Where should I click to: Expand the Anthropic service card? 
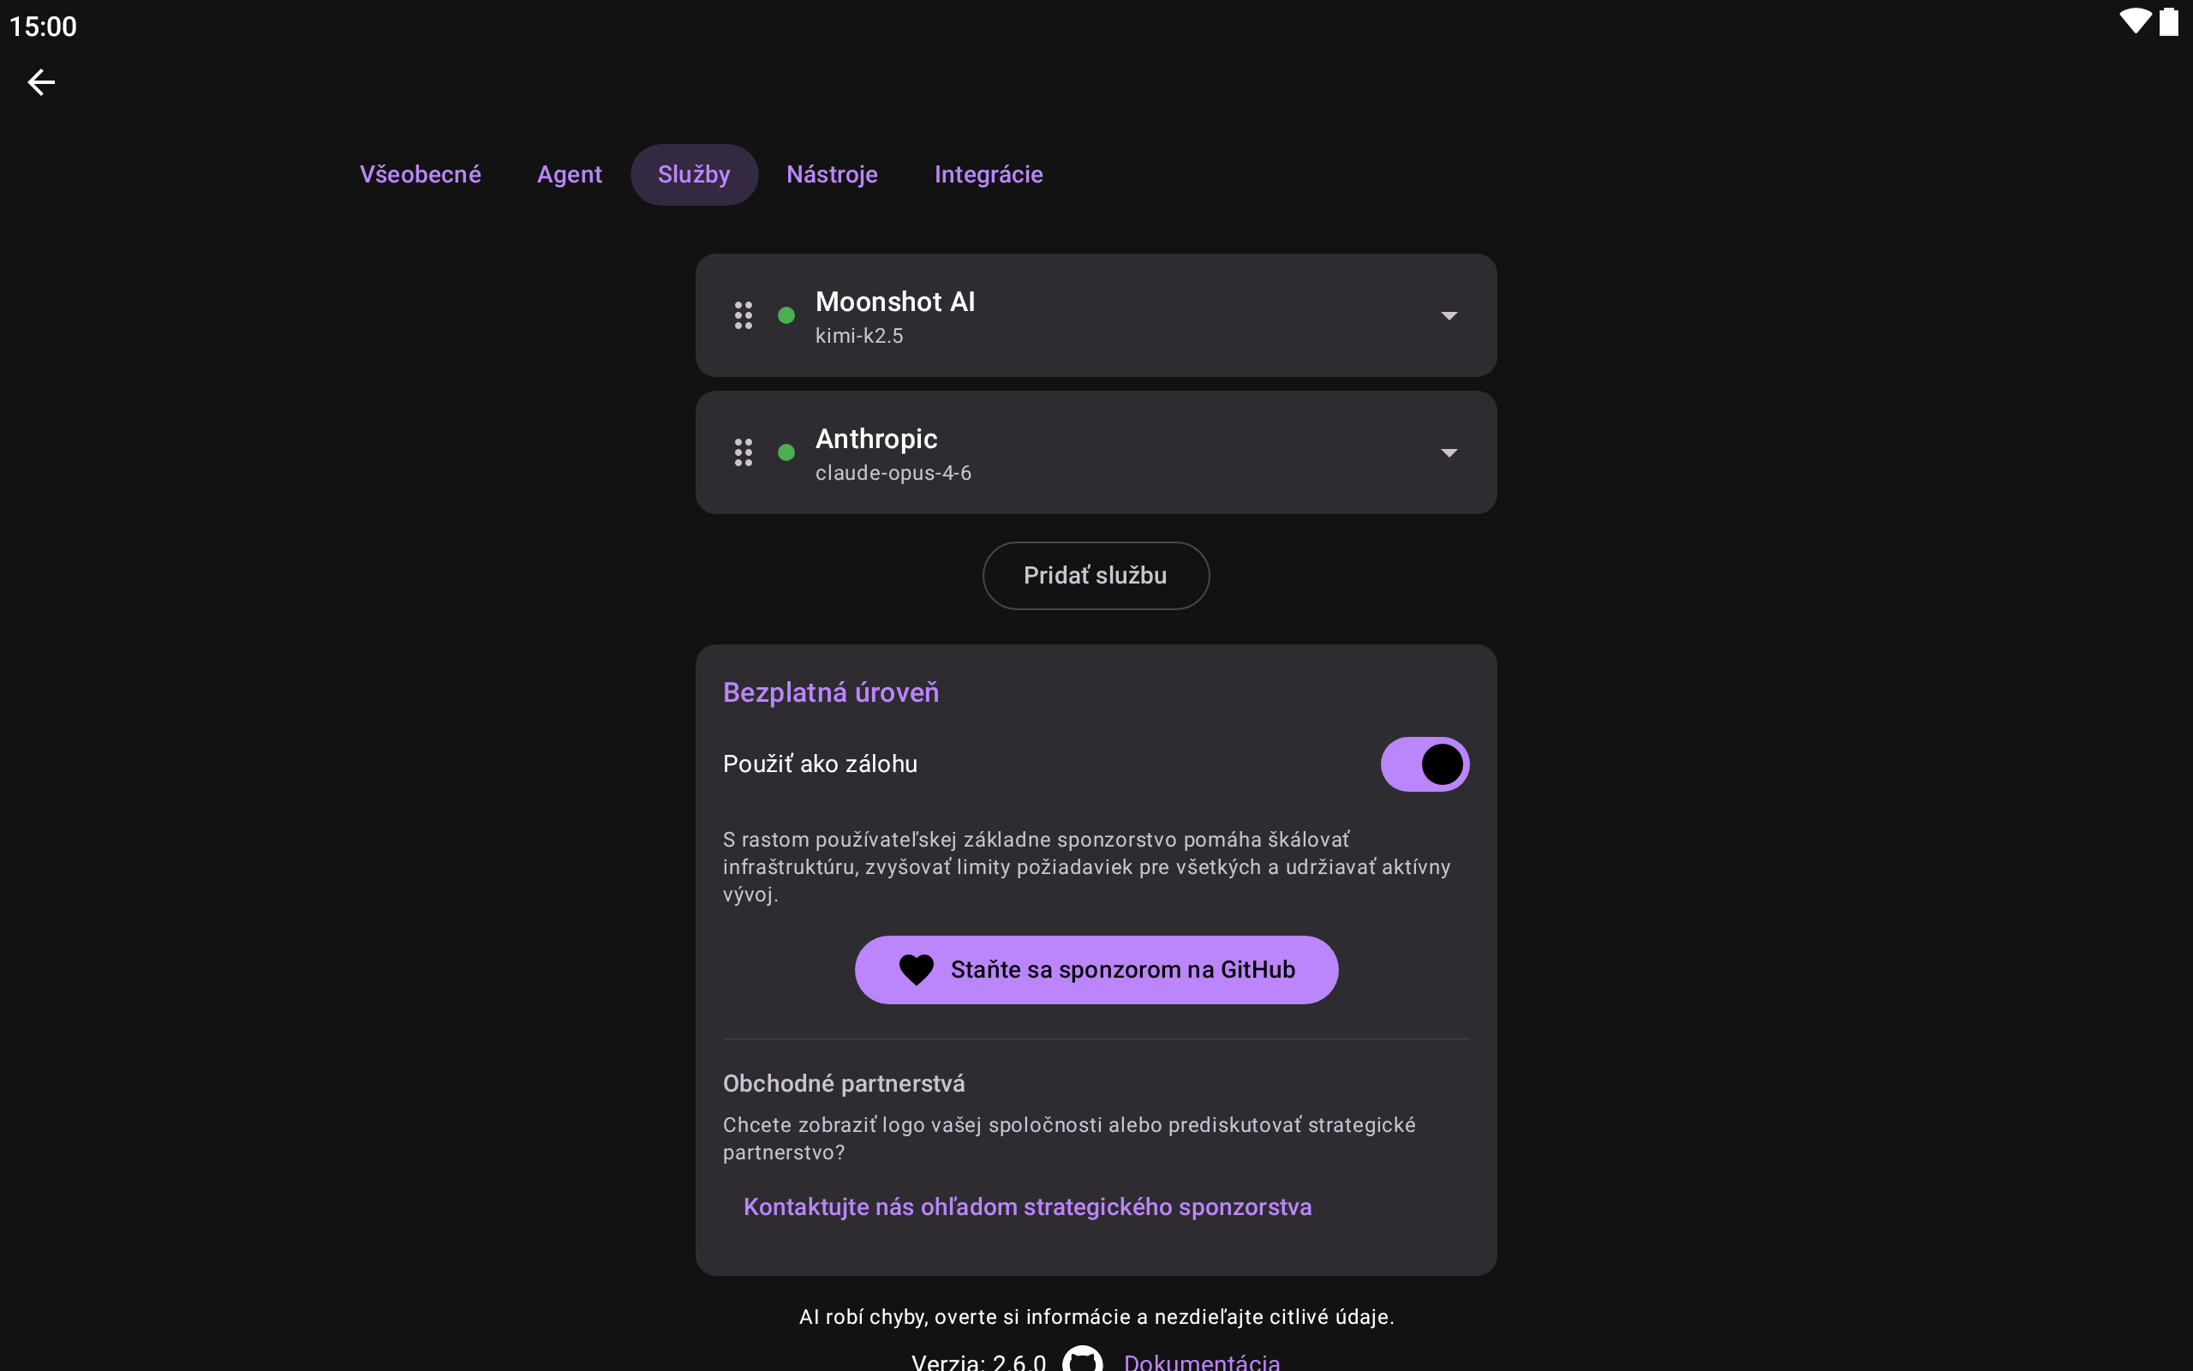click(1449, 452)
